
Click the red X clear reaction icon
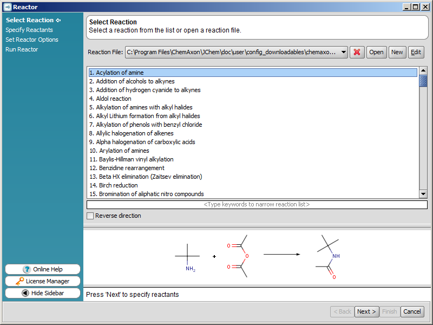[x=357, y=53]
